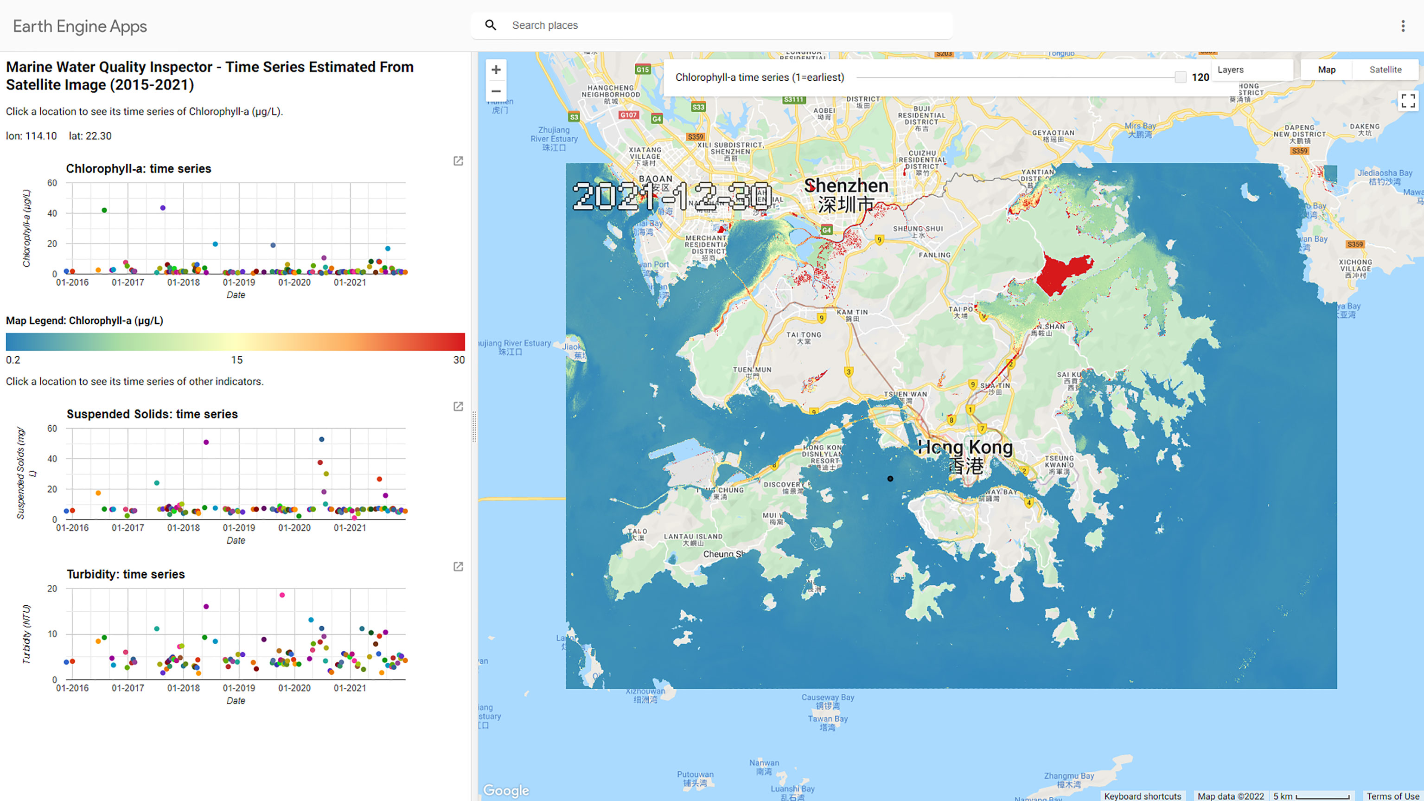This screenshot has height=801, width=1424.
Task: Click the green Chlorophyll-a point near 42
Action: pyautogui.click(x=104, y=210)
